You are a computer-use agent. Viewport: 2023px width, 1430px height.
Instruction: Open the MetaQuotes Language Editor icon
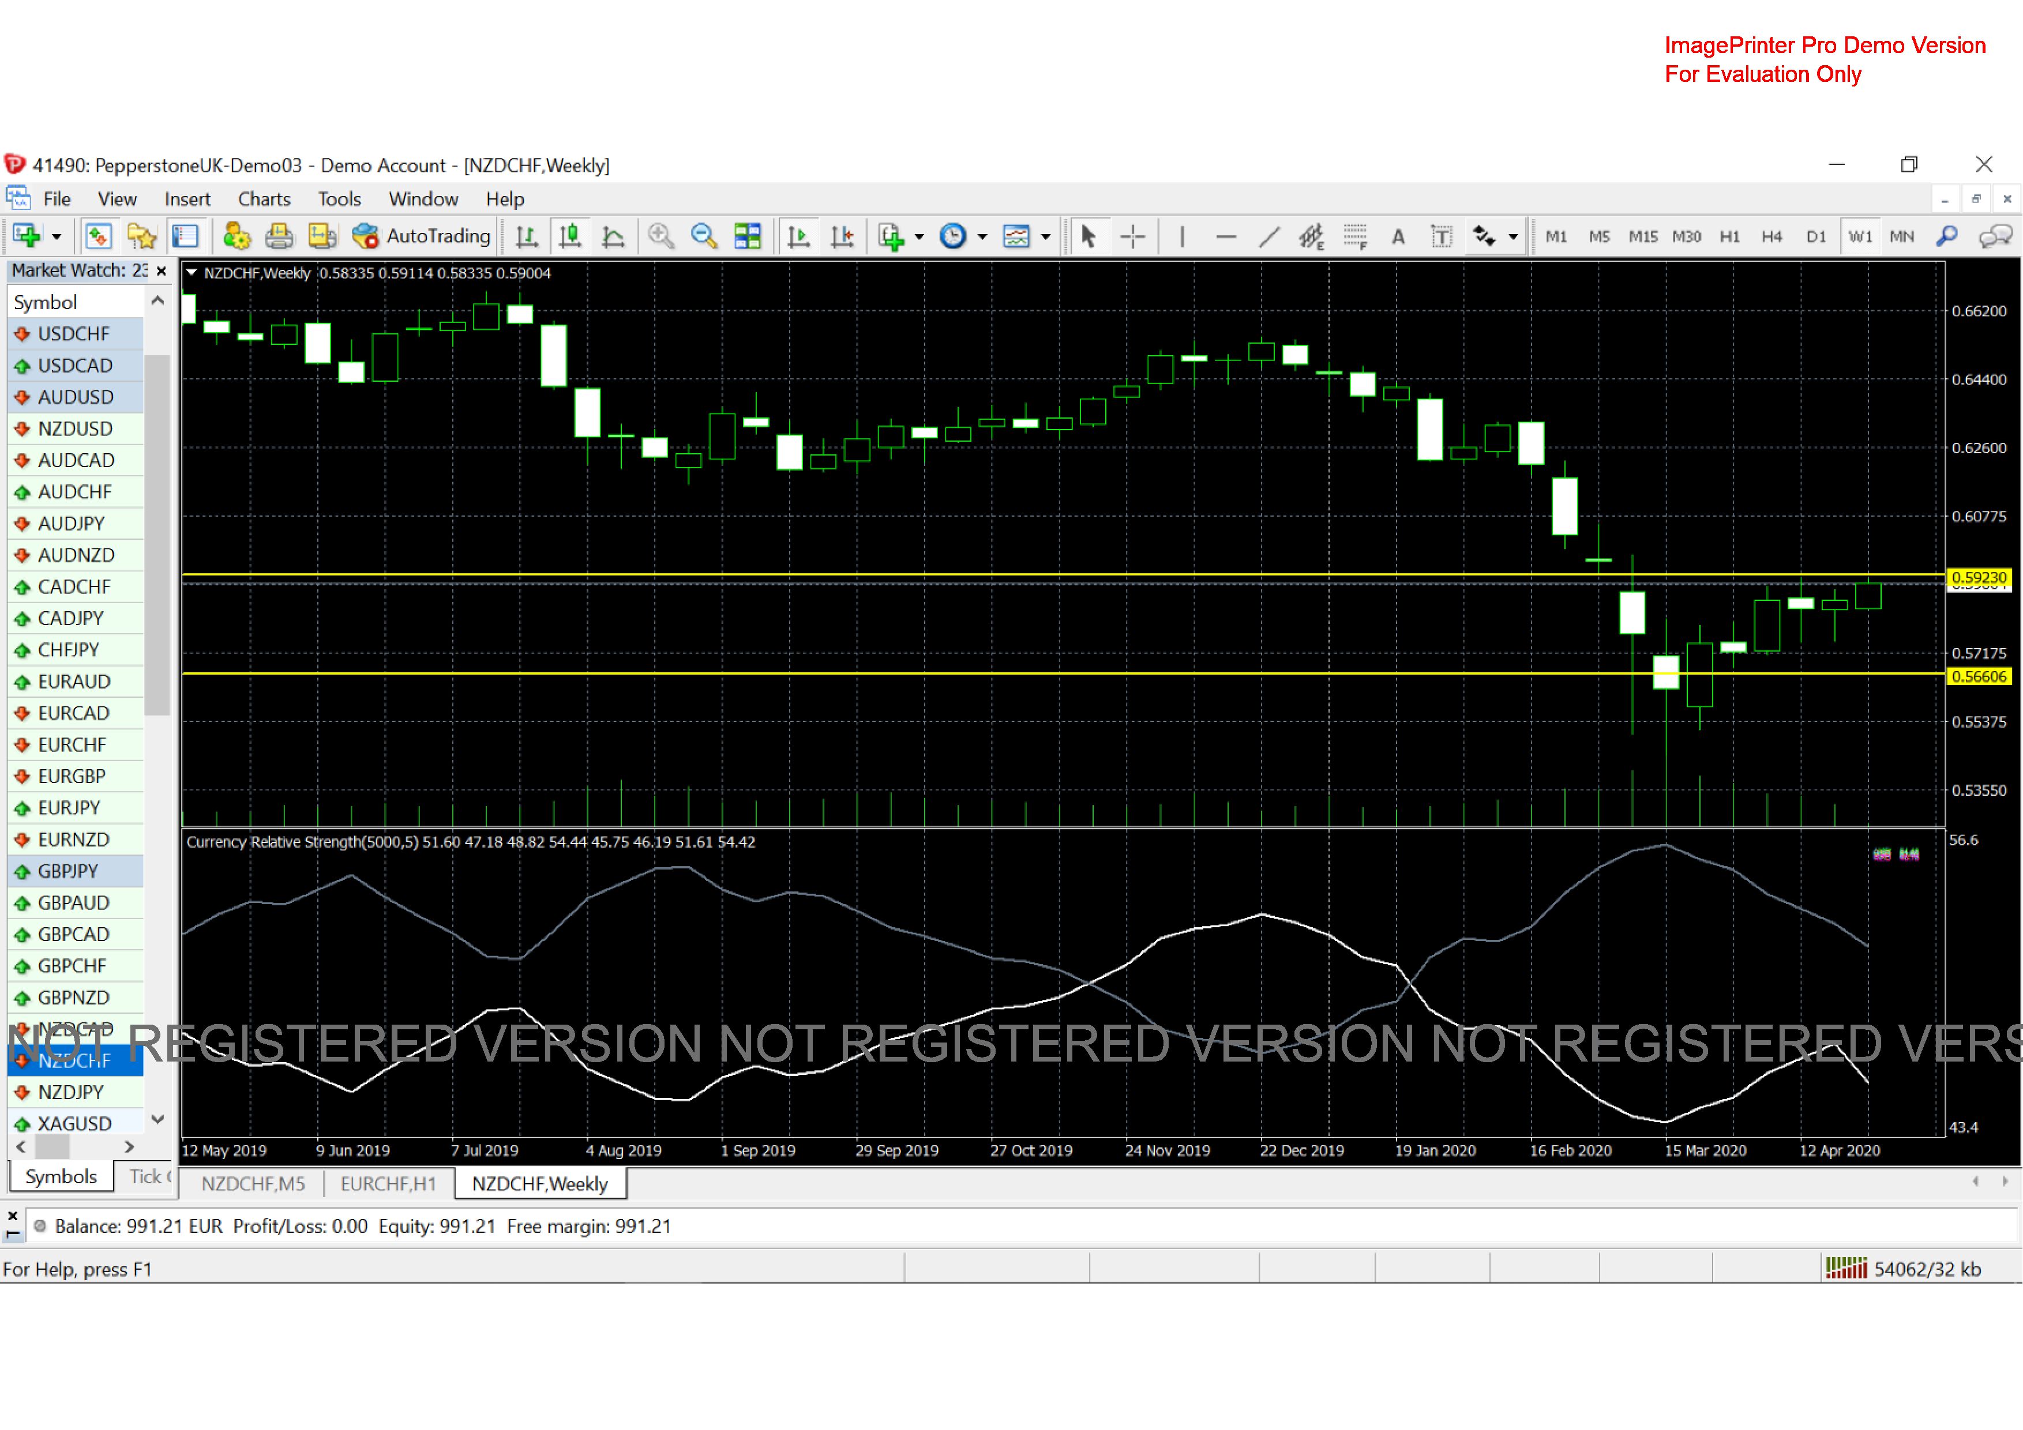tap(237, 236)
